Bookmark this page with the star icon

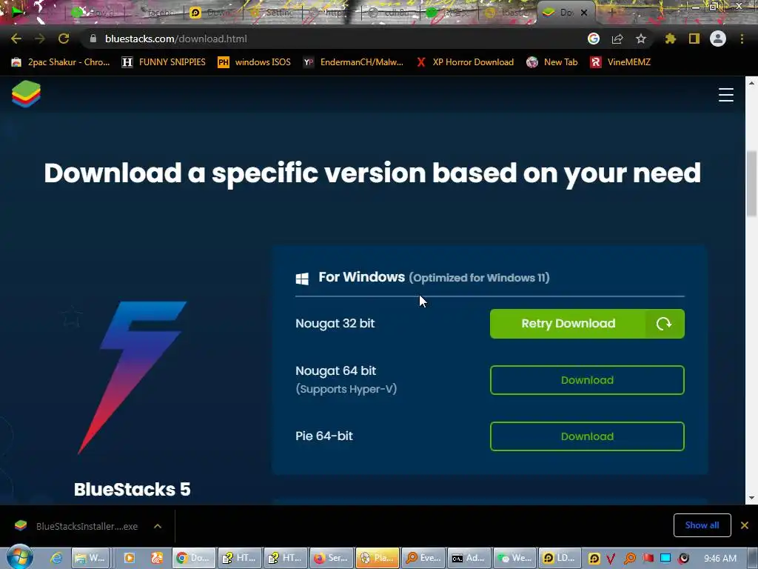point(641,39)
